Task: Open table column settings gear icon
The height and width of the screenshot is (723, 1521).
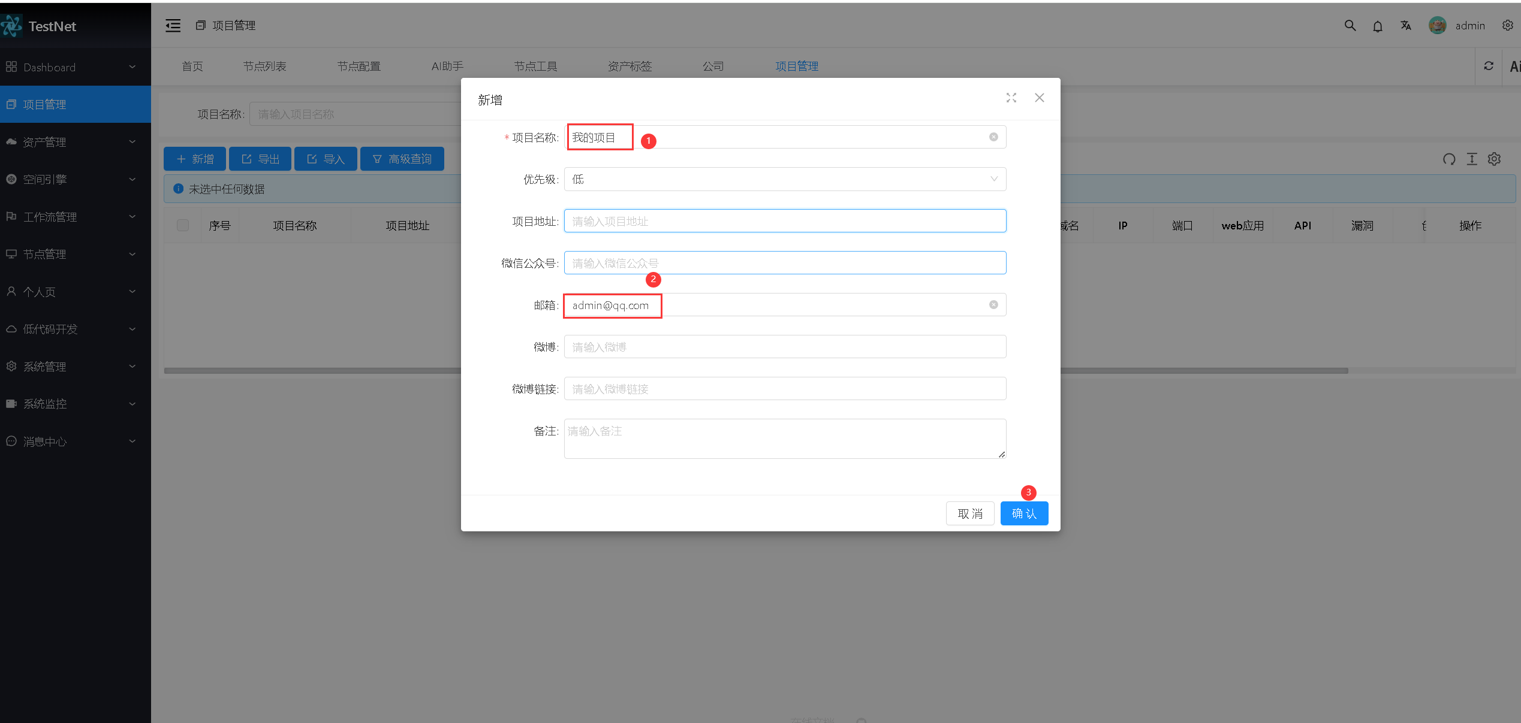Action: point(1494,159)
